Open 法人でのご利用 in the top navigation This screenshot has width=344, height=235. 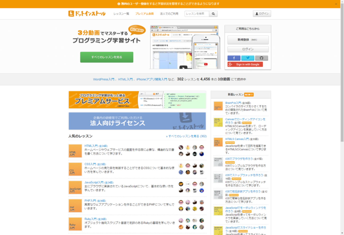169,14
